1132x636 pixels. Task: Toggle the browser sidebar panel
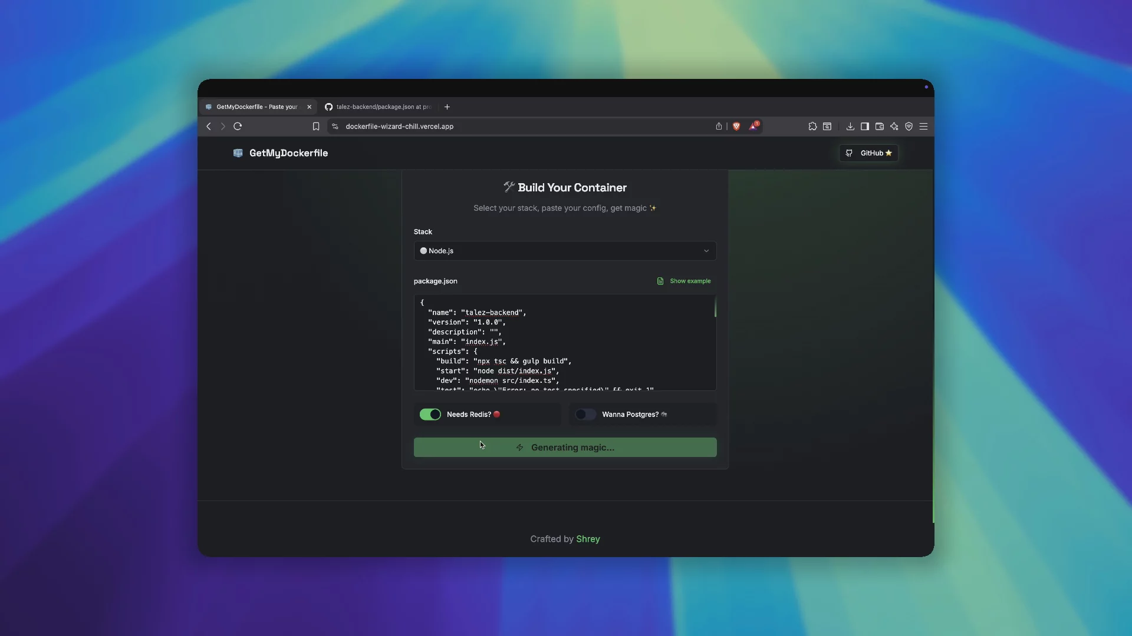864,126
